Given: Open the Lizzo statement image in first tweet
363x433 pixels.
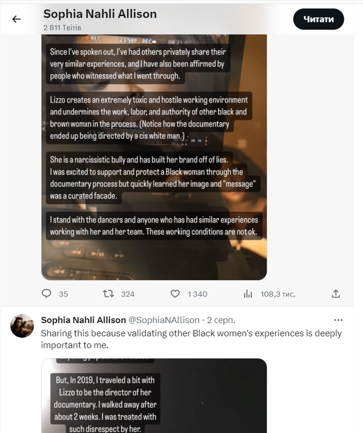Looking at the screenshot, I should click(154, 157).
